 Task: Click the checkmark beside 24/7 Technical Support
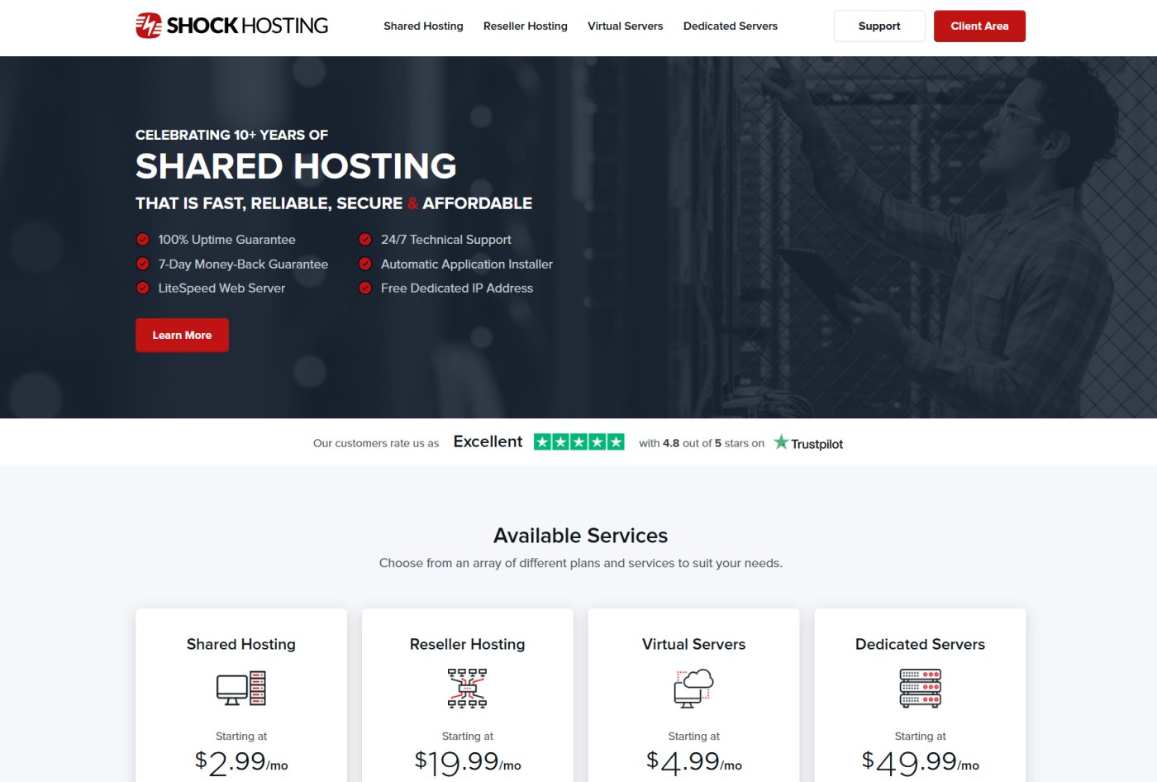pos(364,239)
